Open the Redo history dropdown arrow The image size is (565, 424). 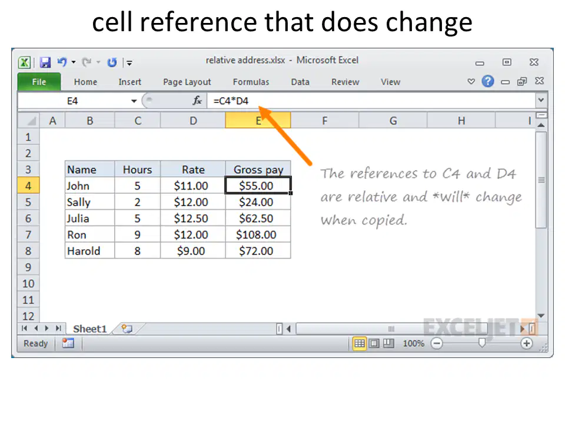tap(98, 62)
